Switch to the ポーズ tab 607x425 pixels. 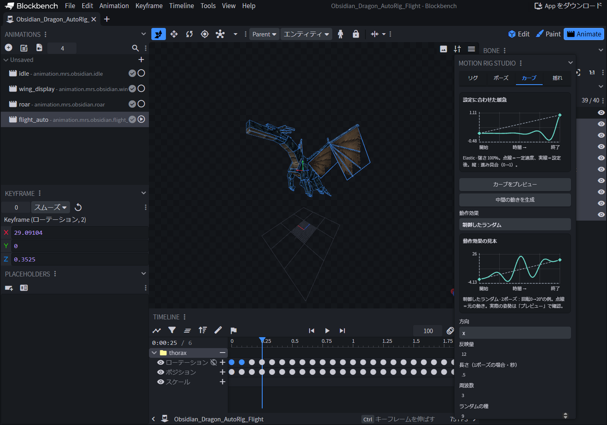pos(501,78)
